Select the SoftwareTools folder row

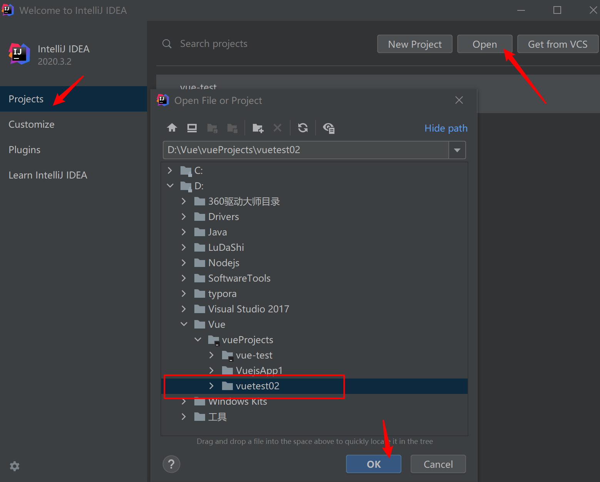point(314,278)
